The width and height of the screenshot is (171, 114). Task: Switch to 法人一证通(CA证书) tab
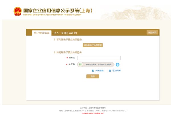(x=65, y=33)
